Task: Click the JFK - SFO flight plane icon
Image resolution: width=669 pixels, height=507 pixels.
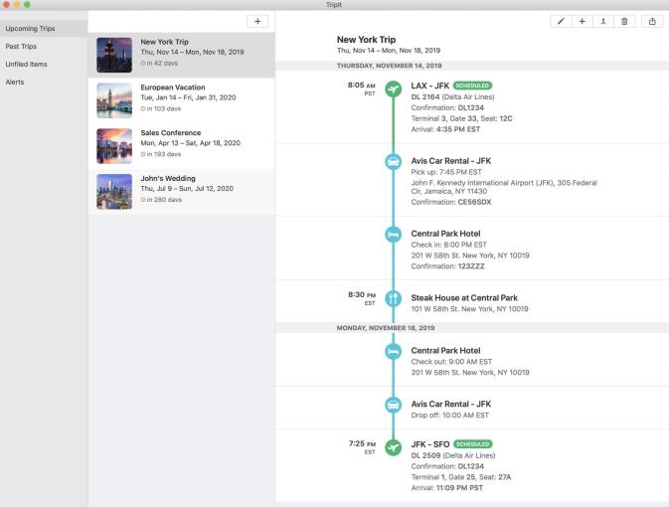Action: (393, 447)
